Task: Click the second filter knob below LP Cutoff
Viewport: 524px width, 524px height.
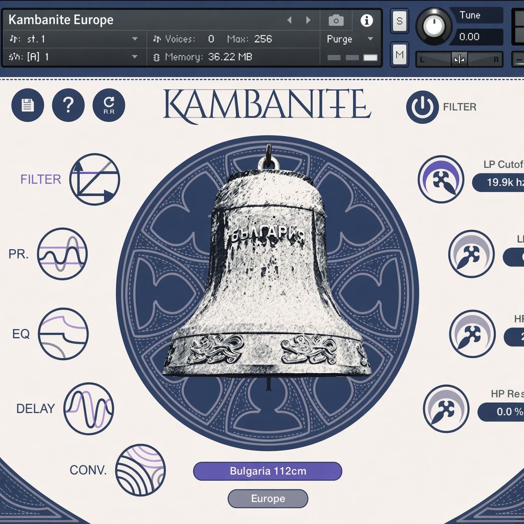Action: 471,254
